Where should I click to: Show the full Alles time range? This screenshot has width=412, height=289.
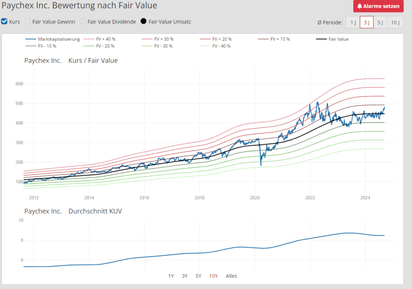click(x=231, y=276)
